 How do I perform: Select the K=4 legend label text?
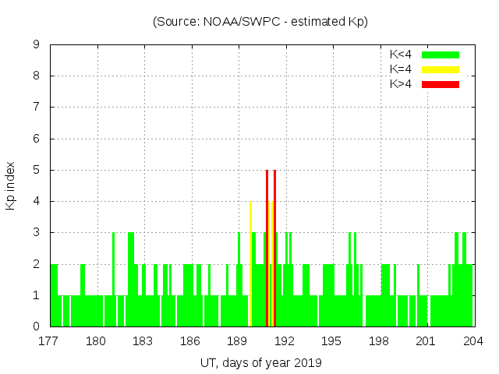[401, 69]
